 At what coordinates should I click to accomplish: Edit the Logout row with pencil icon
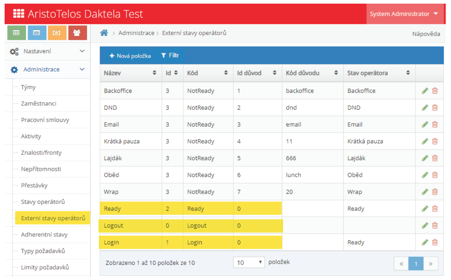tap(425, 226)
